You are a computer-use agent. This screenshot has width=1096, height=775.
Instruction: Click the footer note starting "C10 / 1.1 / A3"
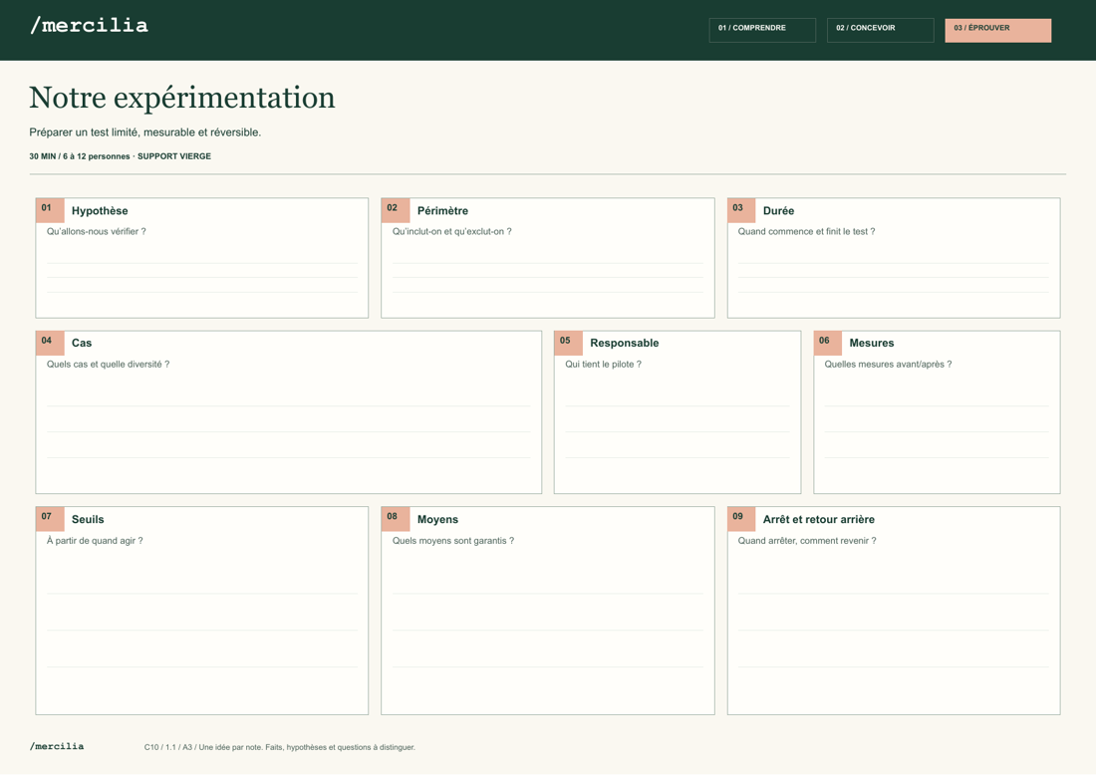(x=280, y=747)
